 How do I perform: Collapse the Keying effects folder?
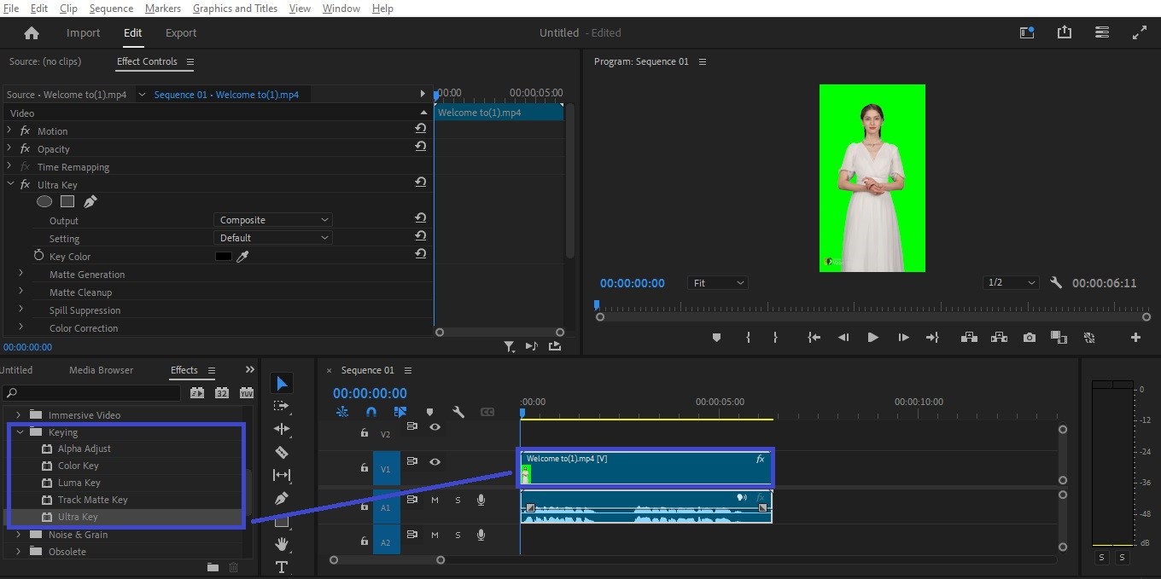click(19, 431)
